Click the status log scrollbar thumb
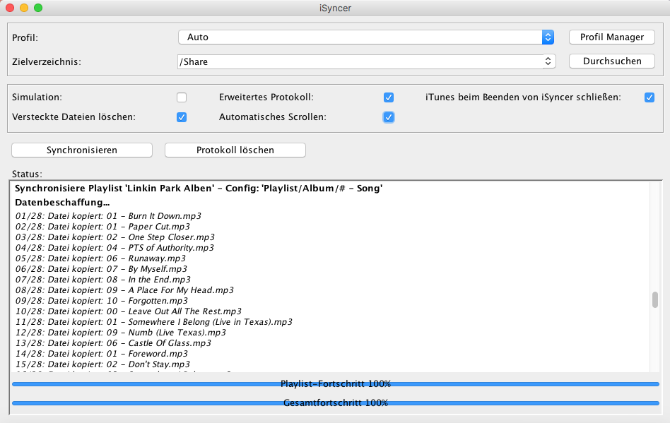Screen dimensions: 670x423 click(x=655, y=299)
